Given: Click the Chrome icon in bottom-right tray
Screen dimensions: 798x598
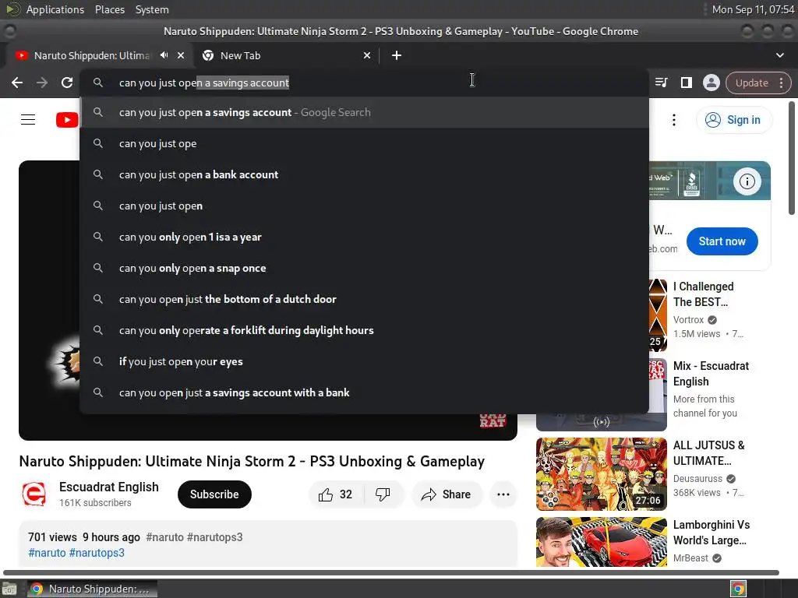Looking at the screenshot, I should (x=738, y=589).
